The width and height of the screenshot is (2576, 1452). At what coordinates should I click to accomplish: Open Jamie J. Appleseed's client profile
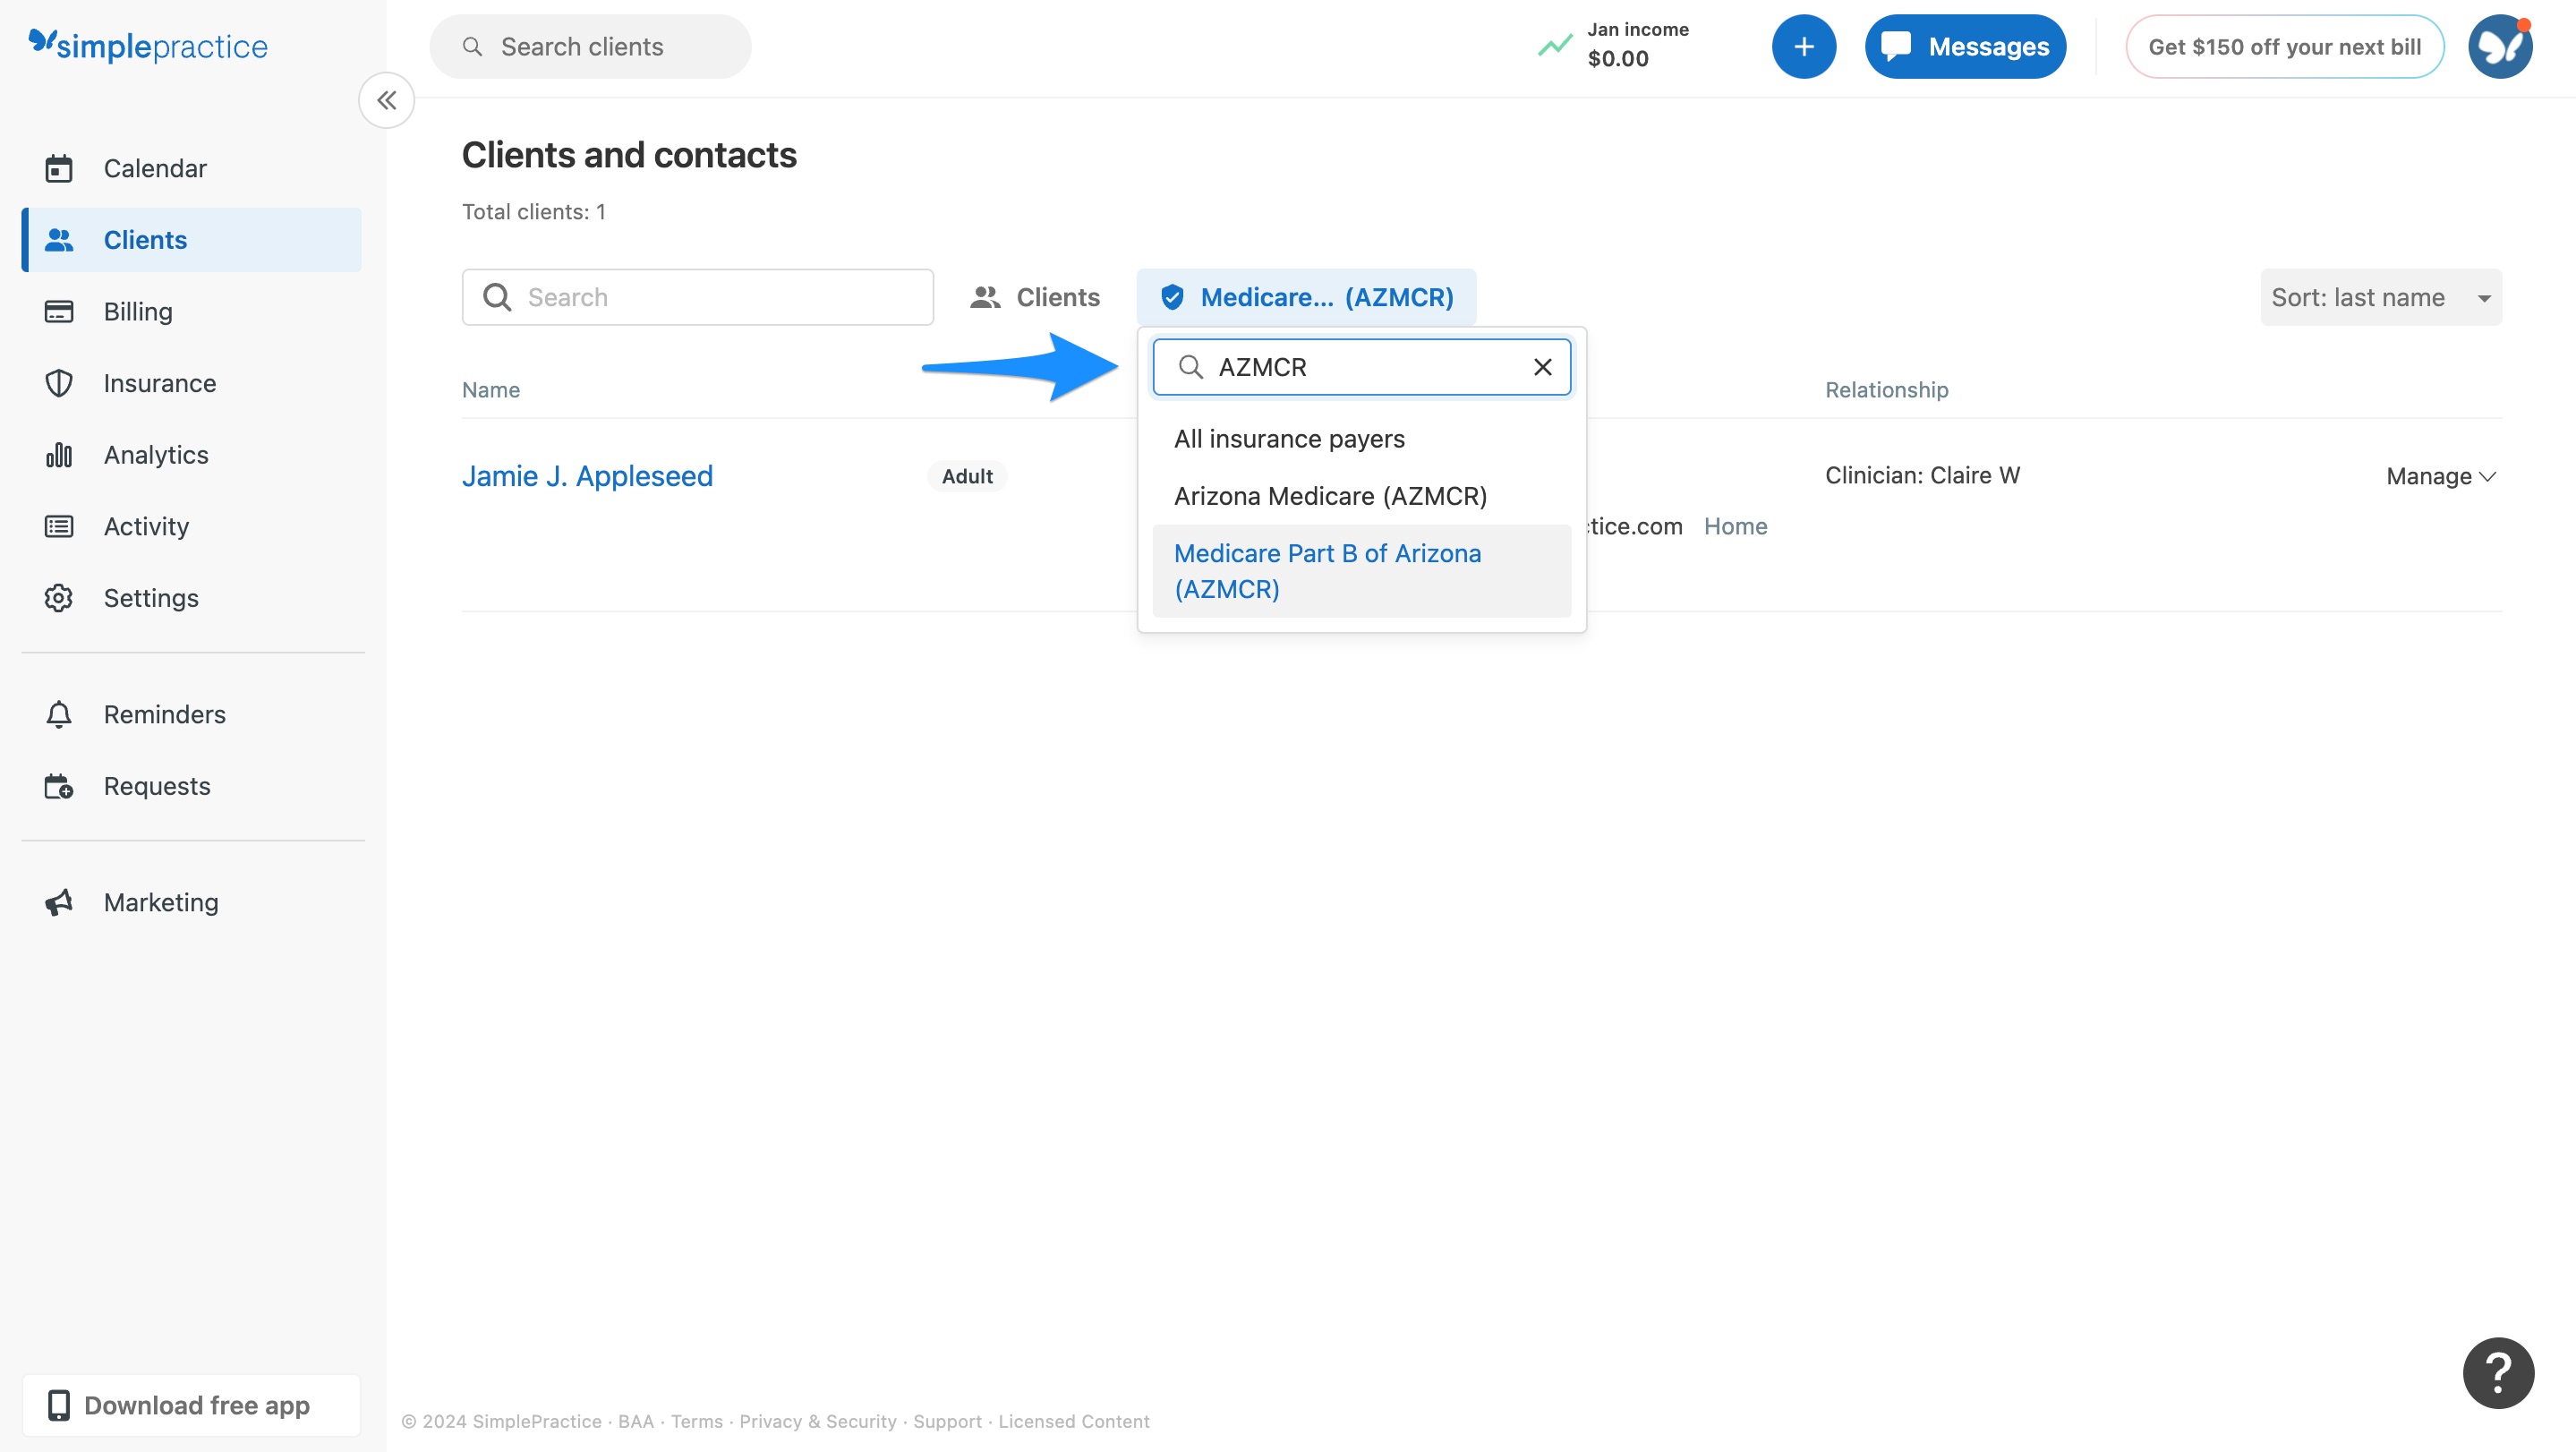pyautogui.click(x=587, y=476)
